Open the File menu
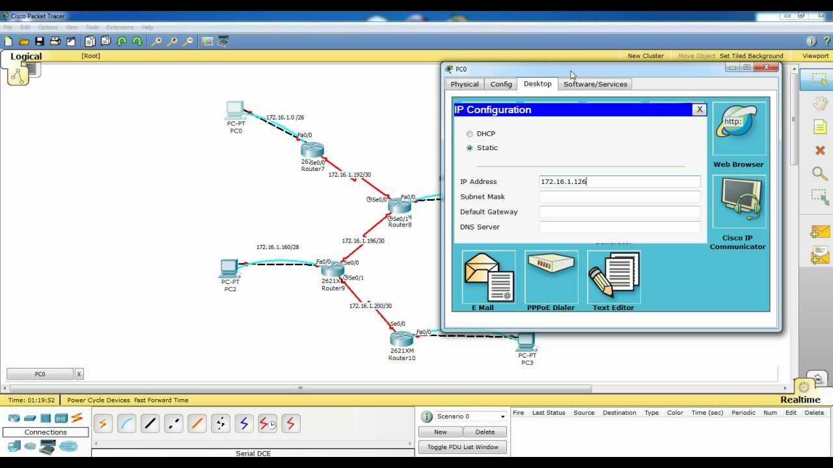 (8, 27)
